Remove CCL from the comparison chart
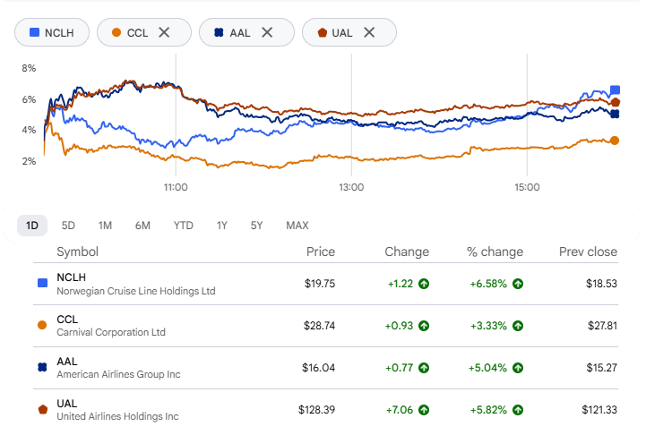Image resolution: width=646 pixels, height=435 pixels. [164, 32]
